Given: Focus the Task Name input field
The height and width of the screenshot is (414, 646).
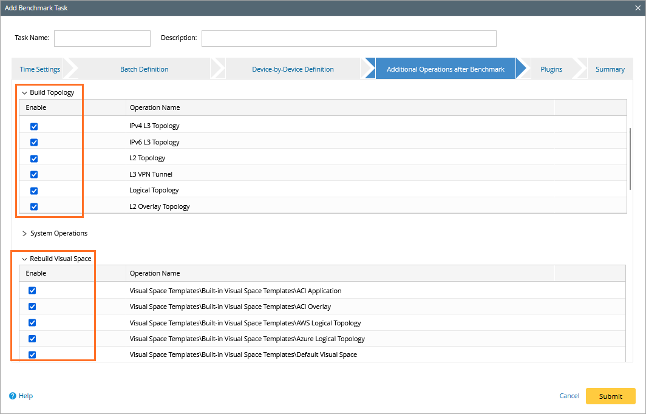Looking at the screenshot, I should click(102, 38).
